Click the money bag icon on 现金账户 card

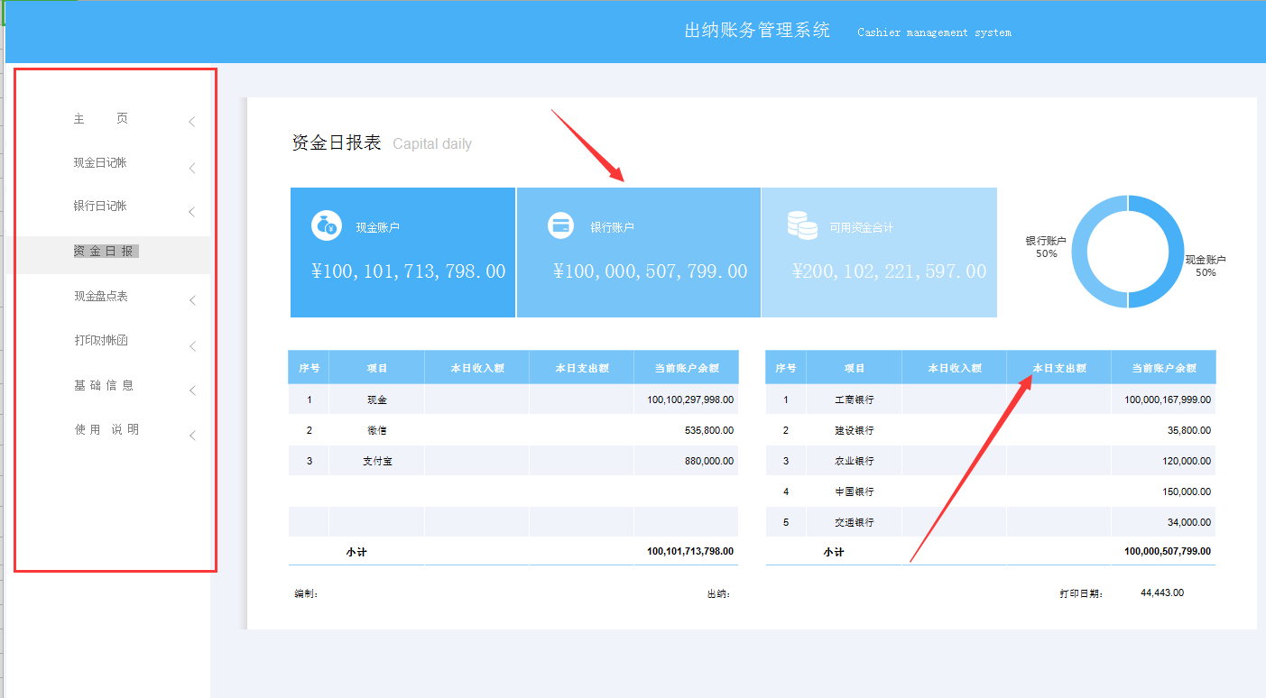(328, 225)
